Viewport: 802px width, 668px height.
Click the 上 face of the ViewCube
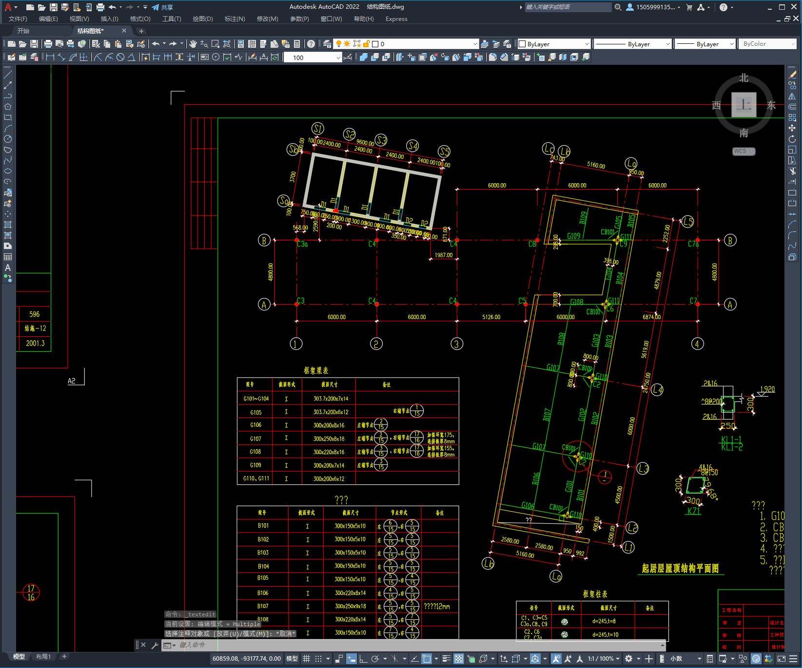pyautogui.click(x=743, y=105)
